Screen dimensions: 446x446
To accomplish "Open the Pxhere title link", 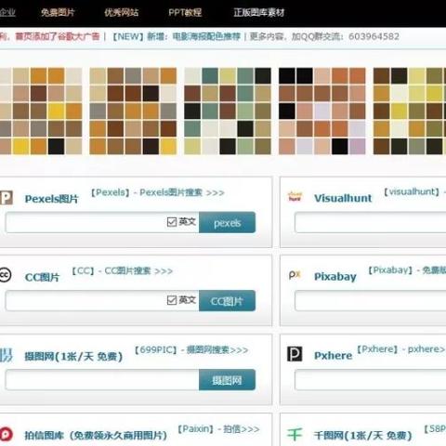I will pyautogui.click(x=333, y=355).
